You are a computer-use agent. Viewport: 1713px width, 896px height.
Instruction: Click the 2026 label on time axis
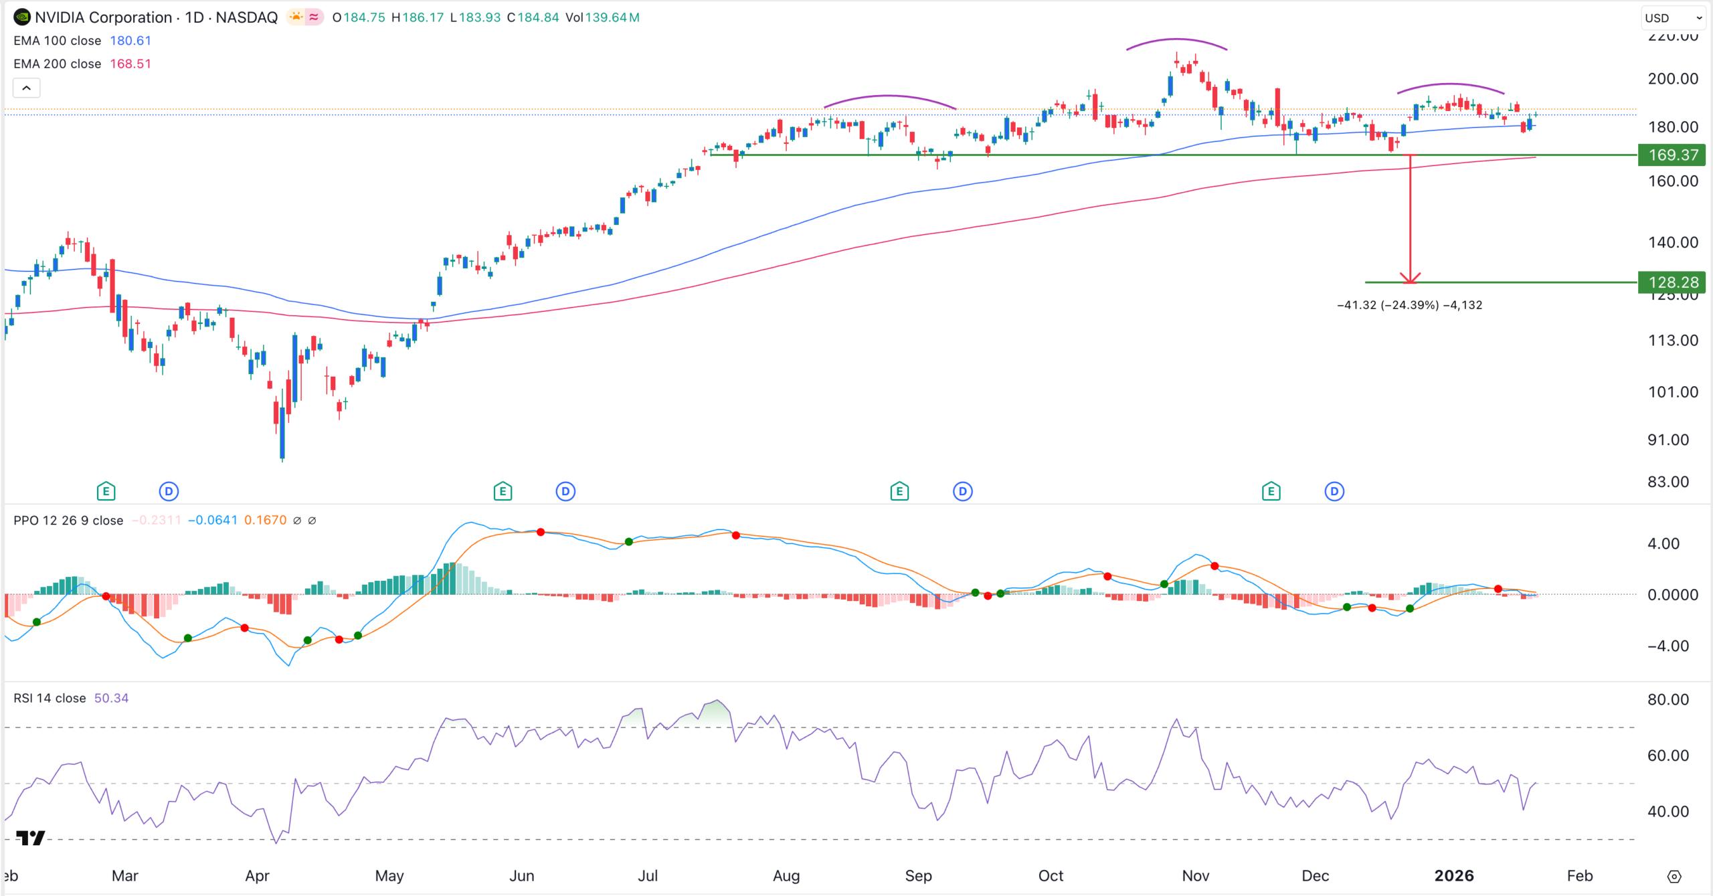pyautogui.click(x=1453, y=876)
